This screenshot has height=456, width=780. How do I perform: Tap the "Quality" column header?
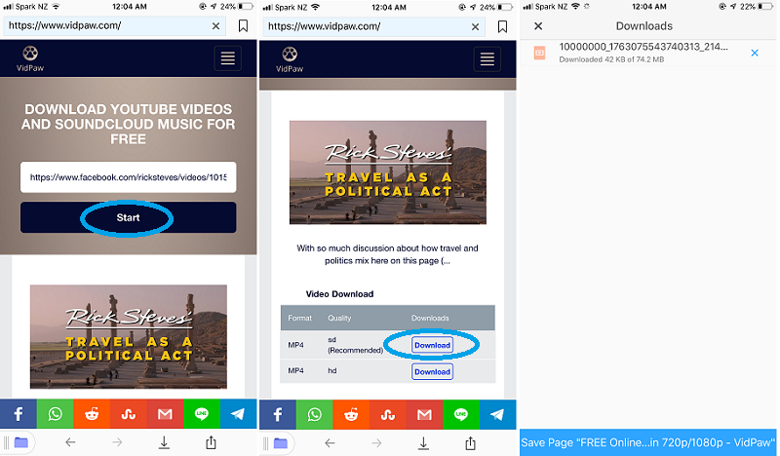(339, 318)
